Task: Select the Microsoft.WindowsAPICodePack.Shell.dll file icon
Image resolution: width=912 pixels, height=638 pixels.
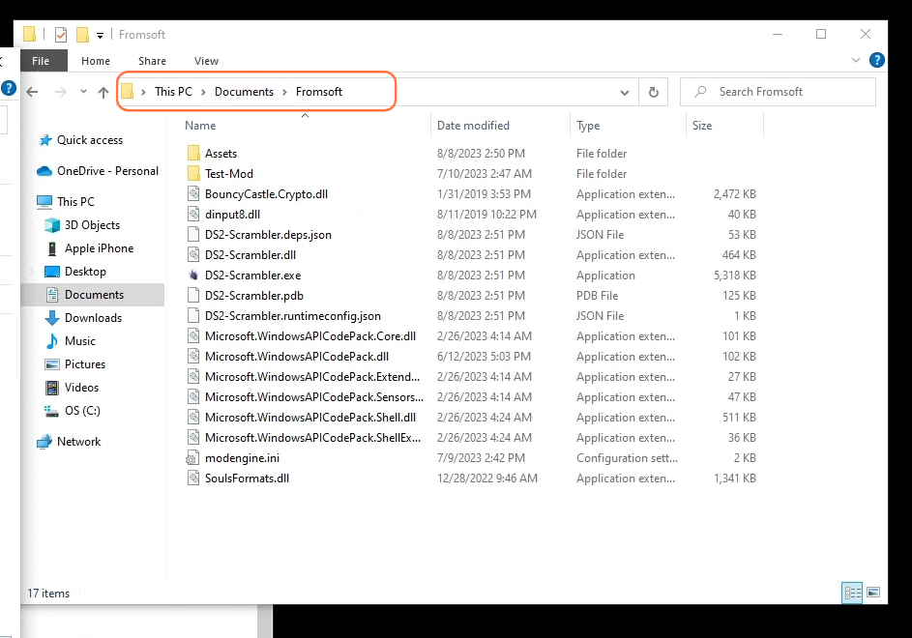Action: 193,418
